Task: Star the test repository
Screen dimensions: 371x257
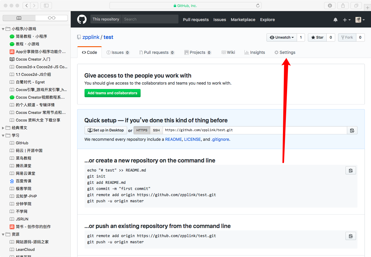Action: click(x=317, y=37)
